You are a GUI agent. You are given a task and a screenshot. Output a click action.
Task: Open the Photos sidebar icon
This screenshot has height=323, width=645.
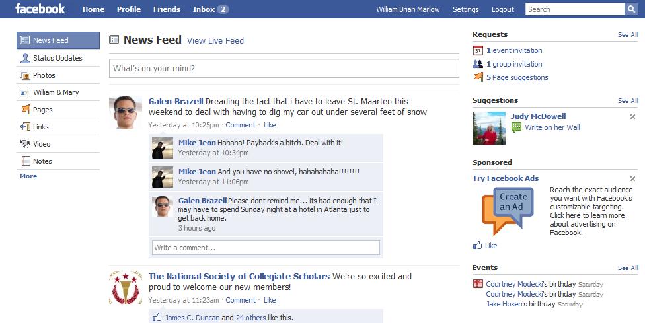[x=26, y=75]
